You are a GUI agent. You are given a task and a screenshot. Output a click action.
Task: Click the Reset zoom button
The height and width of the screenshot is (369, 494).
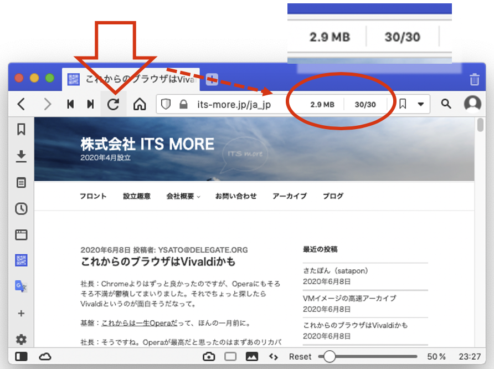[300, 356]
